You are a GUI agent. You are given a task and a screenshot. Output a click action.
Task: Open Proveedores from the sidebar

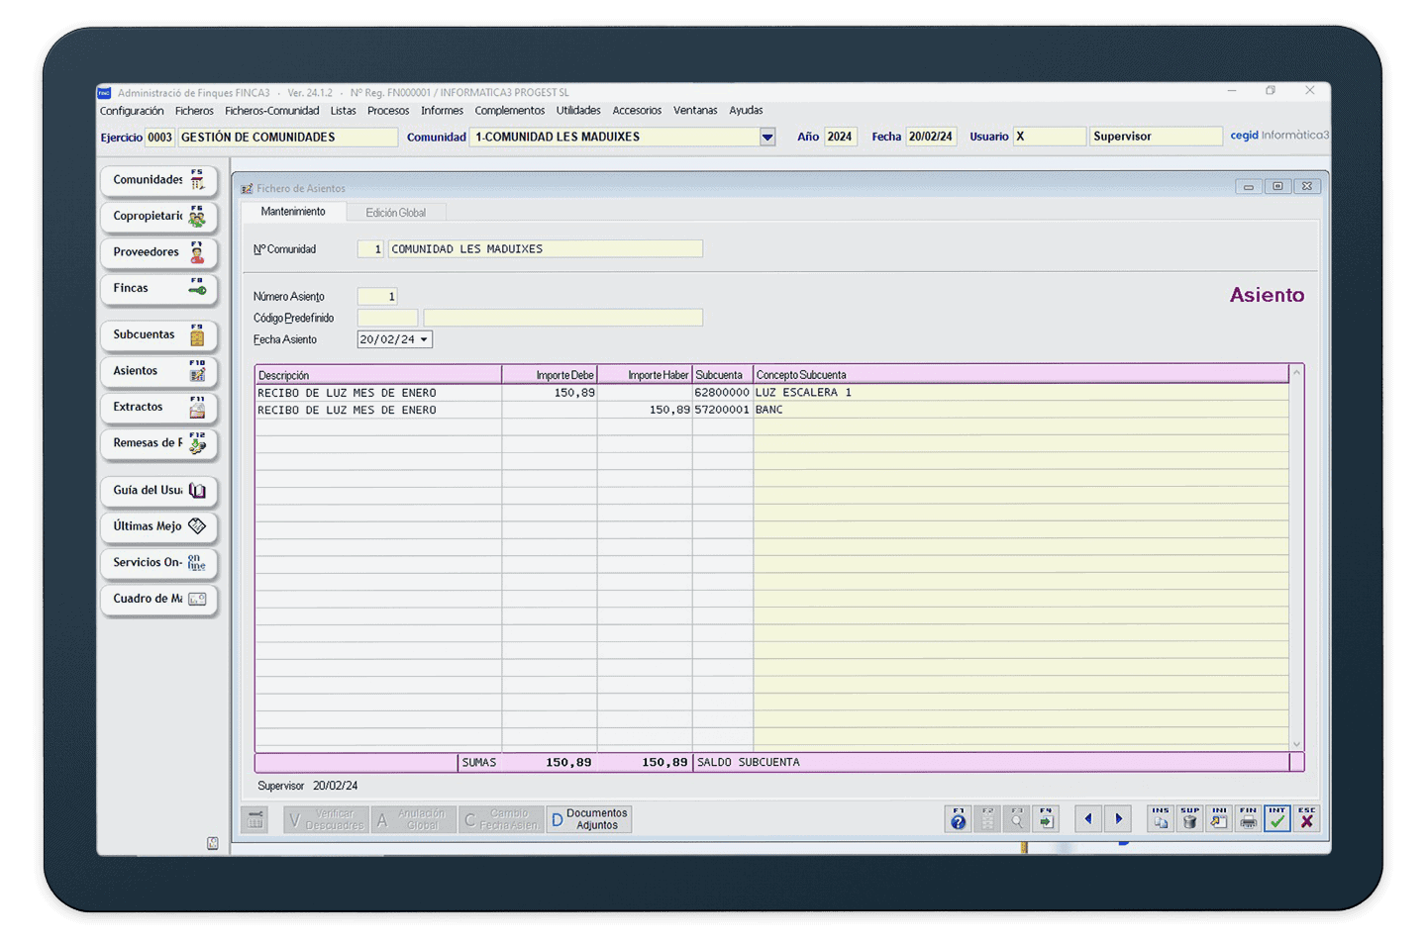[157, 252]
